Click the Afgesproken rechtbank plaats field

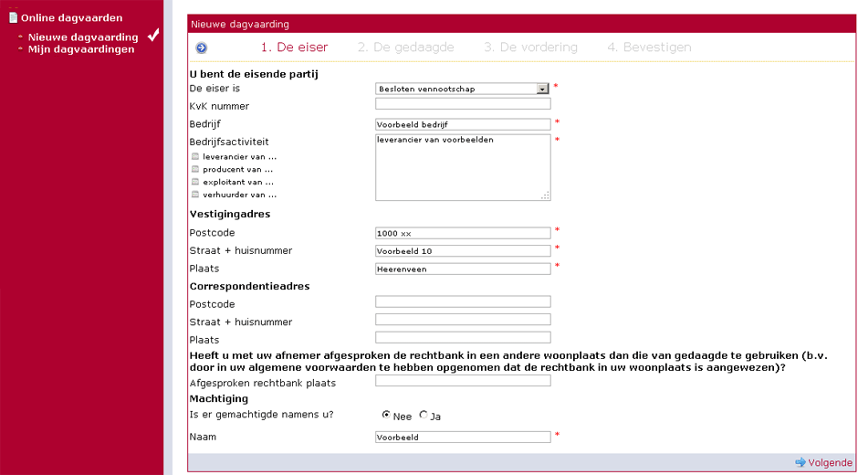(463, 380)
